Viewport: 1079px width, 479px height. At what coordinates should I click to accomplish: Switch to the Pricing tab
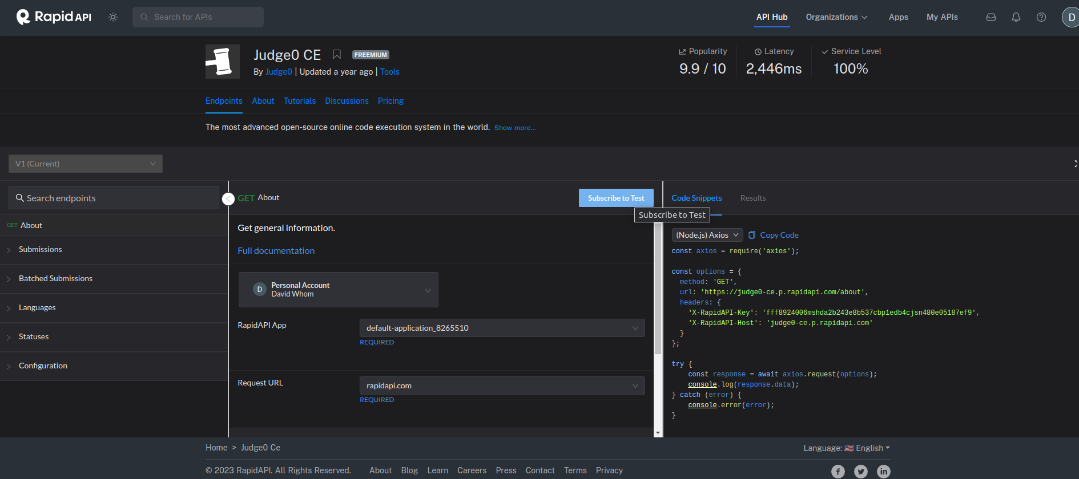click(390, 101)
